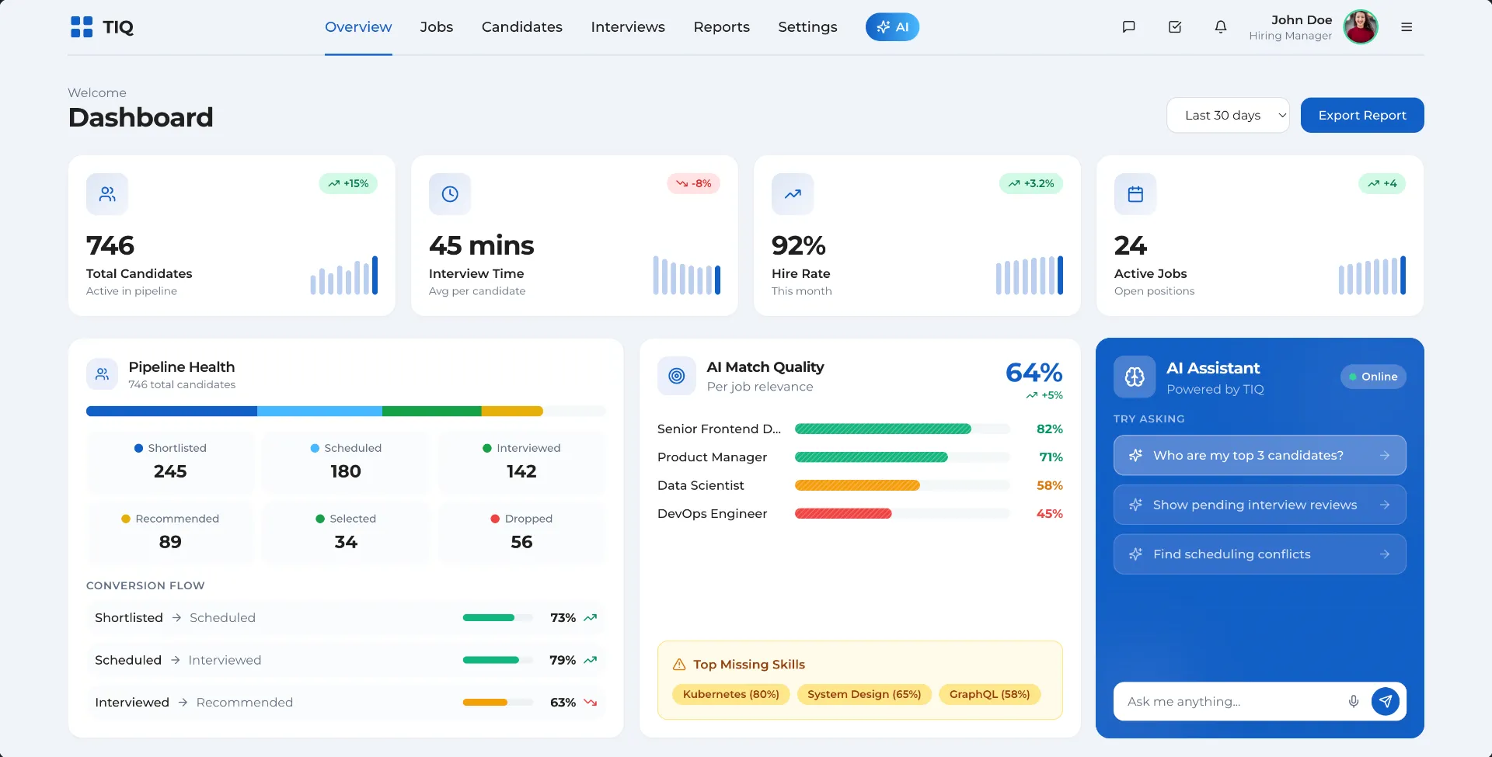Click the Export Report button
Viewport: 1492px width, 757px height.
tap(1361, 115)
